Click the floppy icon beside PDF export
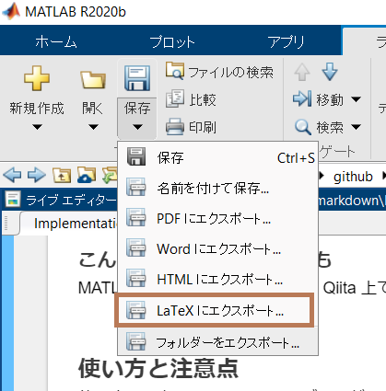The width and height of the screenshot is (386, 391). pyautogui.click(x=135, y=217)
